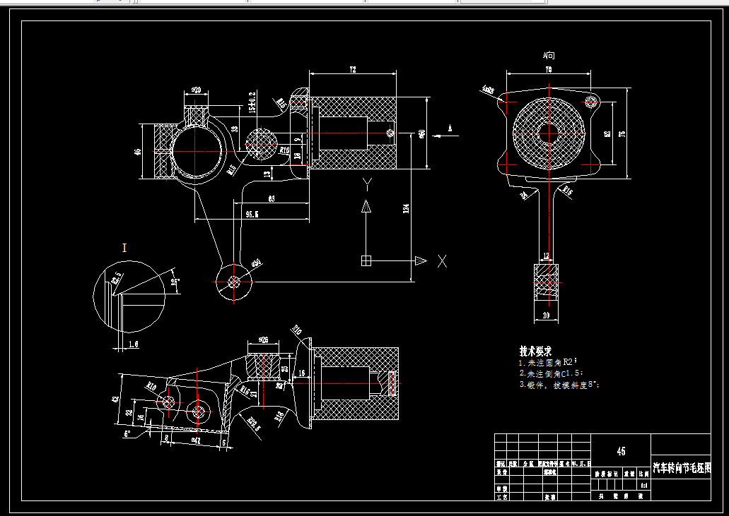Image resolution: width=729 pixels, height=516 pixels.
Task: Click the 33 vertical dimension text
Action: tap(235, 129)
